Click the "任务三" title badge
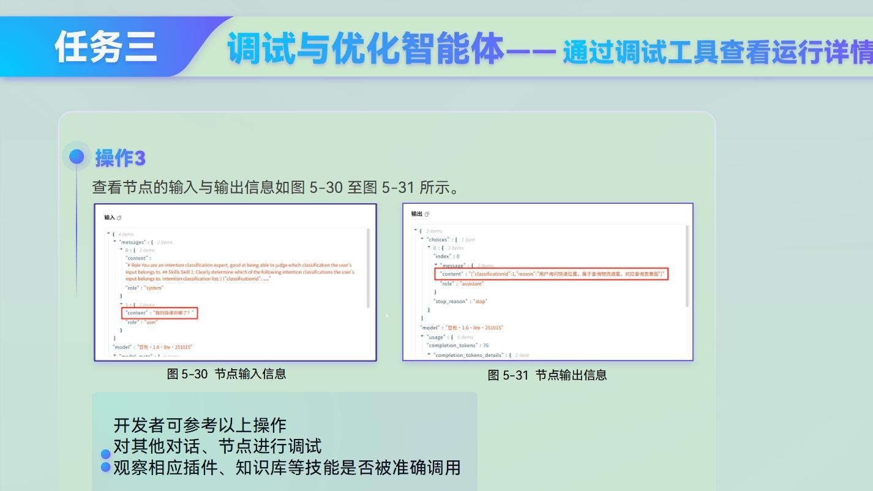 click(x=106, y=47)
